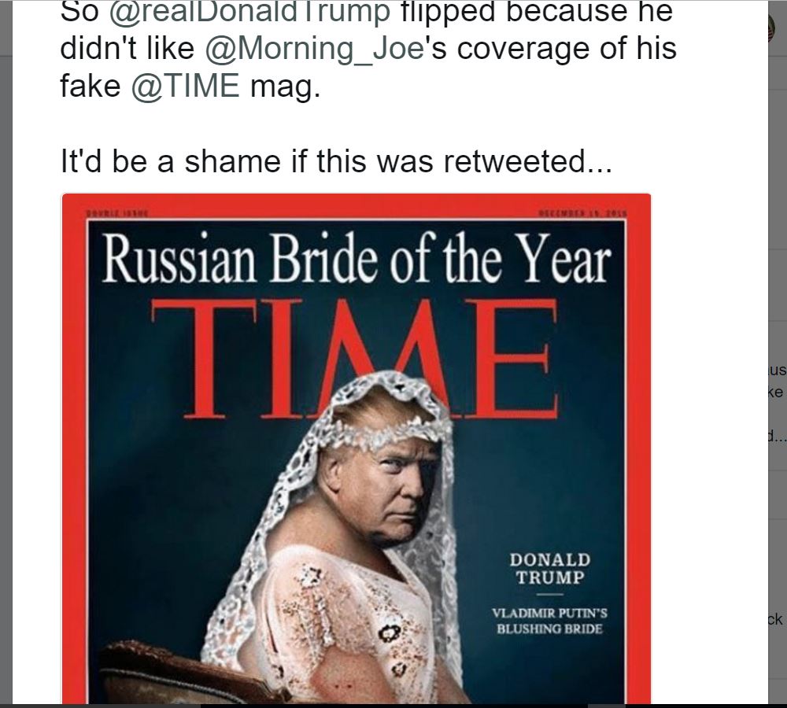Open the attached TIME cover image

[357, 448]
